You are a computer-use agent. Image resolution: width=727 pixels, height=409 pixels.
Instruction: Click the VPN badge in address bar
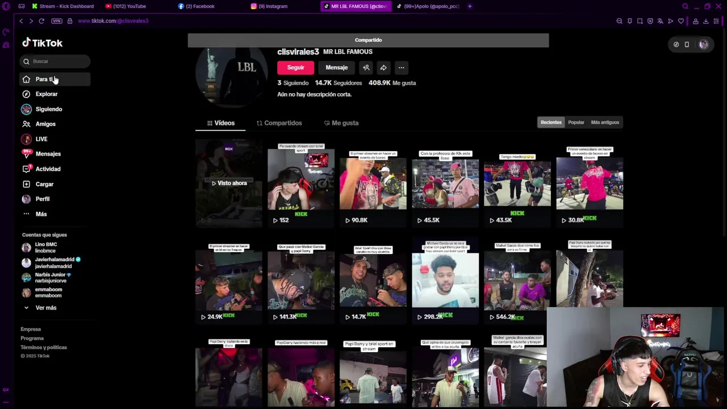56,21
